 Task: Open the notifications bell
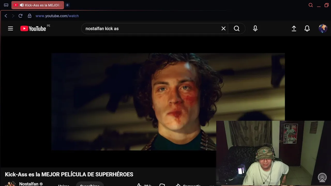pos(307,28)
